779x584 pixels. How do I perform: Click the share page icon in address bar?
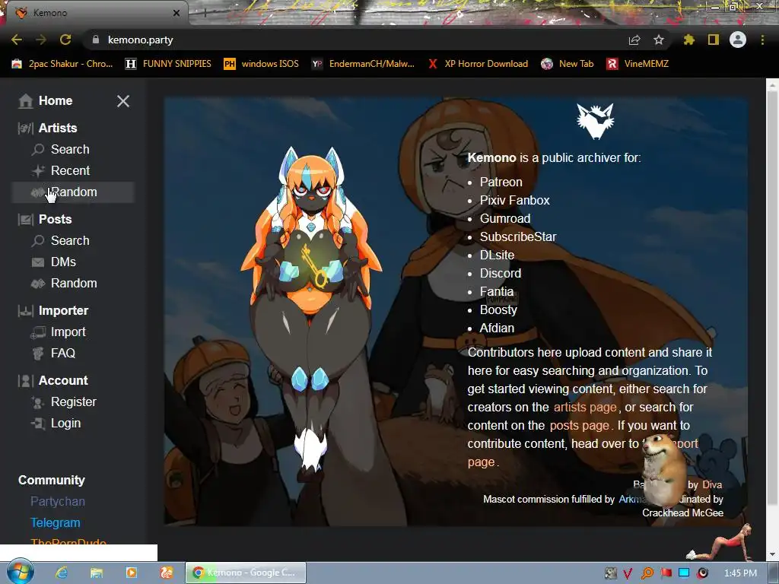click(634, 40)
